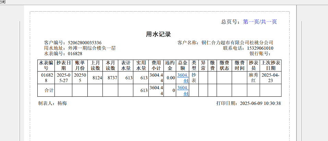Select the 水表编号 column header
Image resolution: width=328 pixels, height=141 pixels.
click(x=46, y=65)
